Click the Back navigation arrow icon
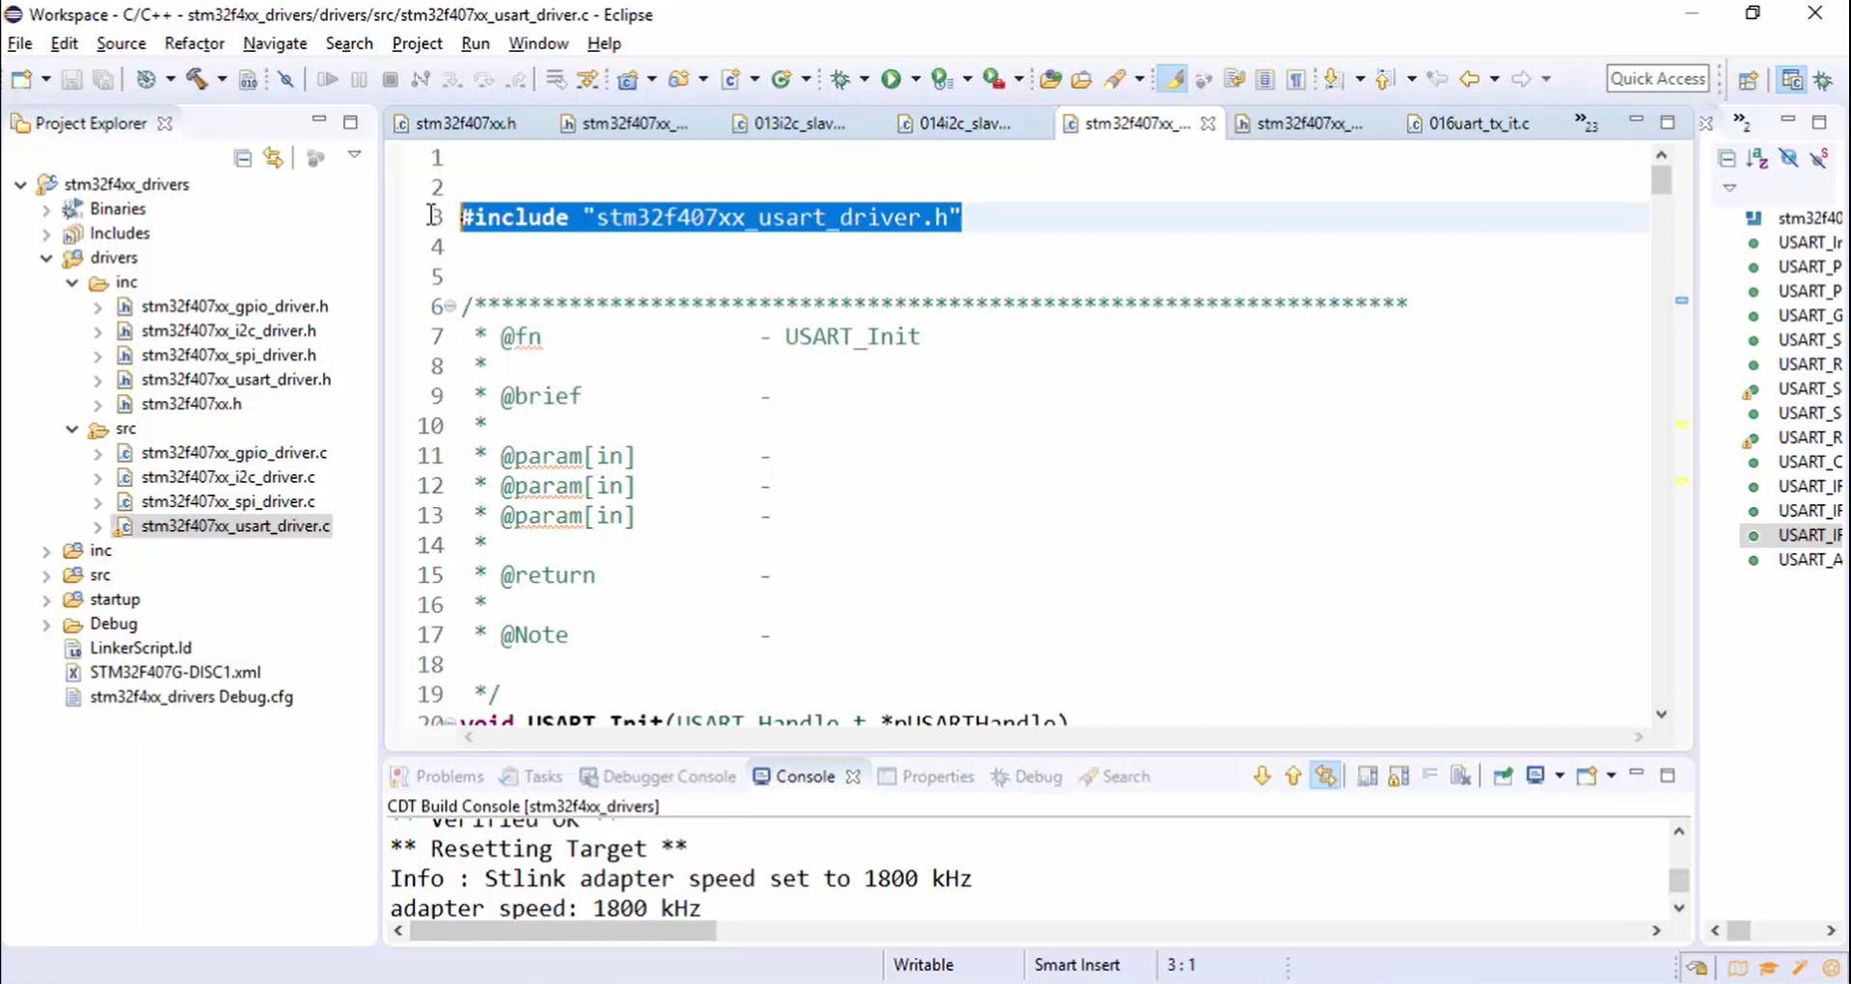This screenshot has width=1851, height=984. tap(1469, 79)
